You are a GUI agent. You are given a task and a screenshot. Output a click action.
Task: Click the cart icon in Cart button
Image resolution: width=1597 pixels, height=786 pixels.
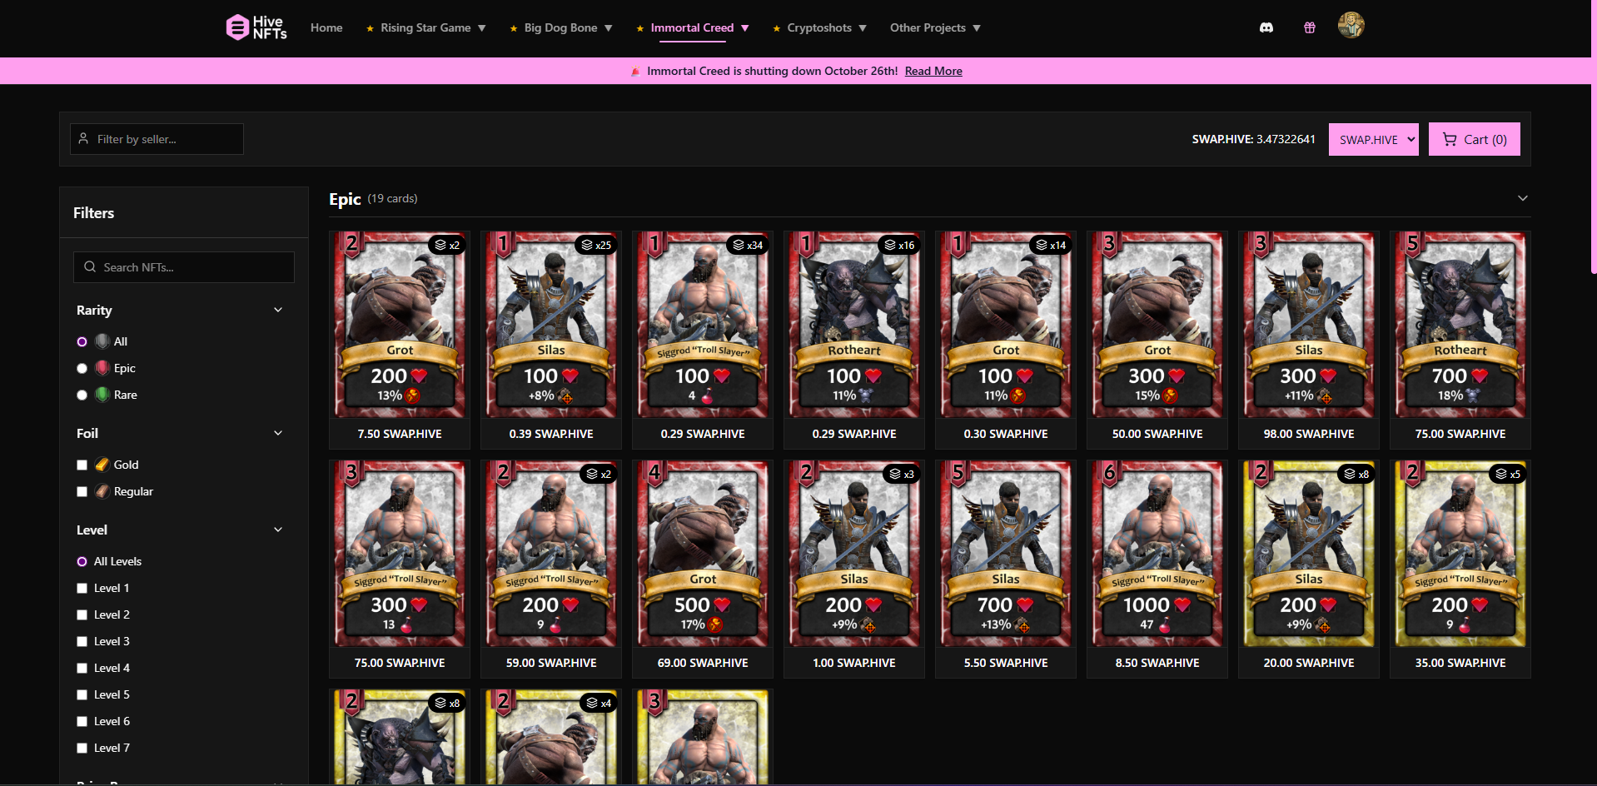(x=1450, y=140)
